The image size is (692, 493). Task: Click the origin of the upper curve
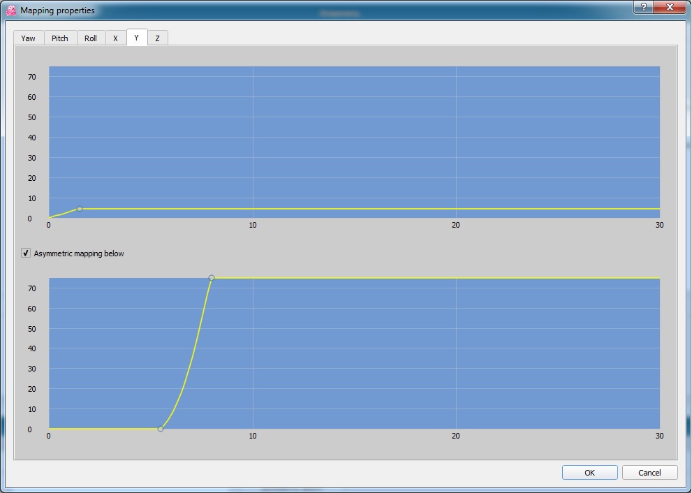click(49, 218)
